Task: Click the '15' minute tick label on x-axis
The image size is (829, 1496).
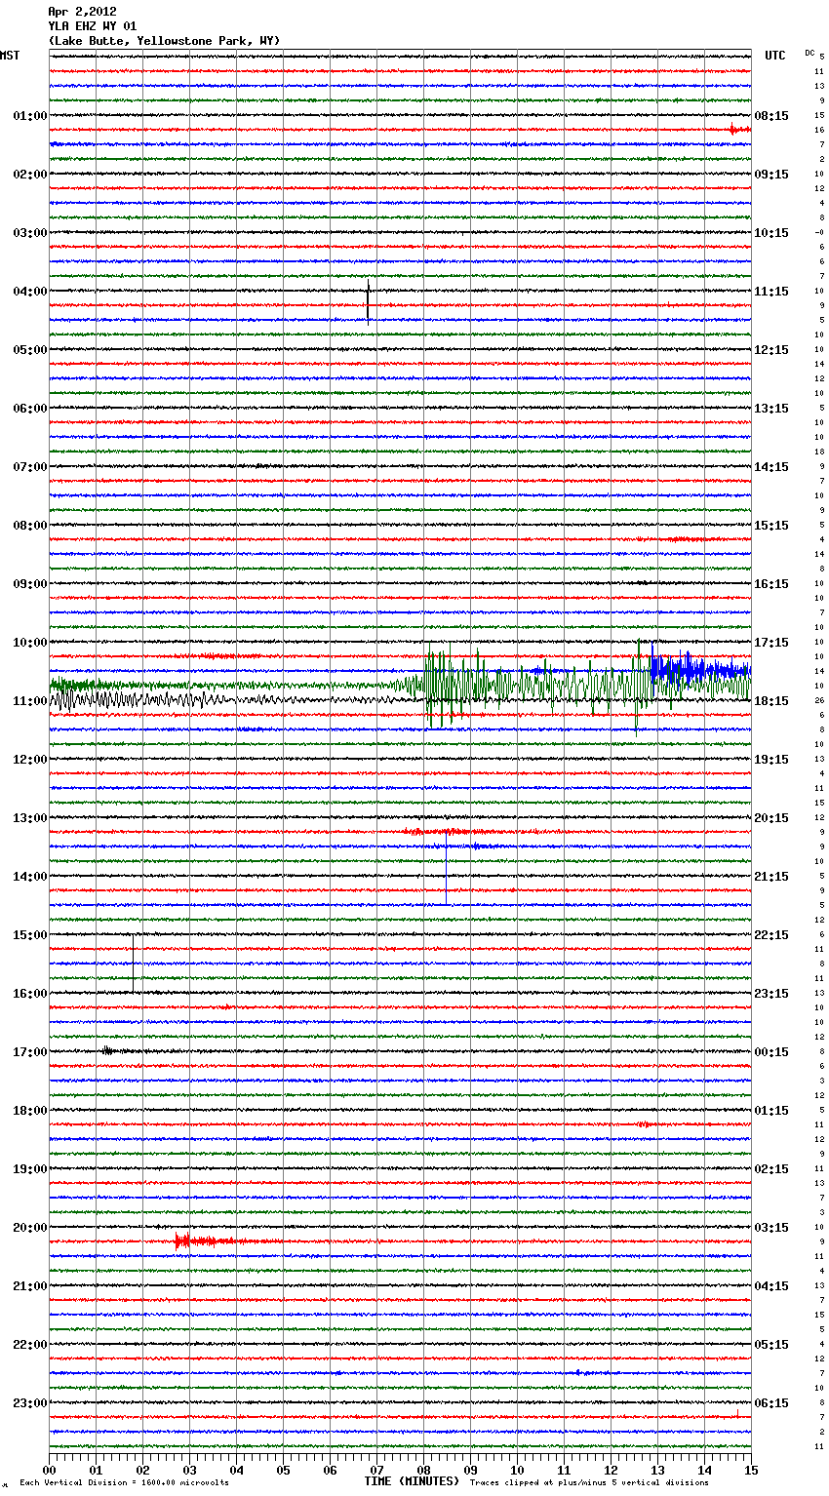Action: 751,1470
